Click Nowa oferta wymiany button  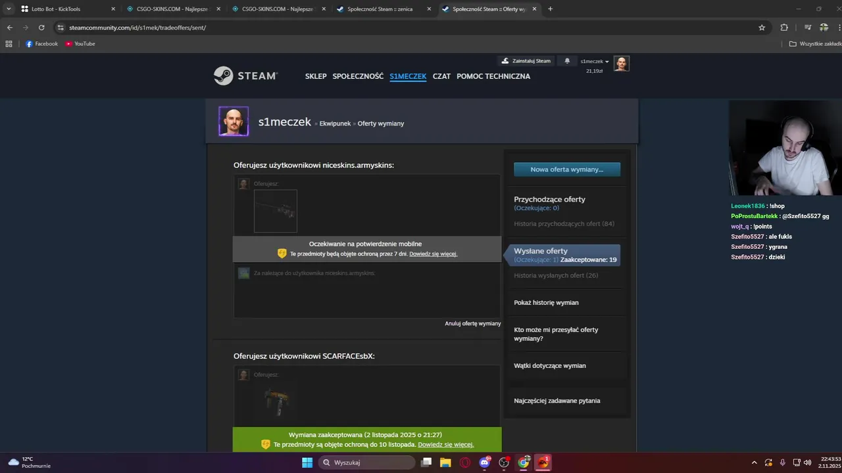pyautogui.click(x=567, y=169)
